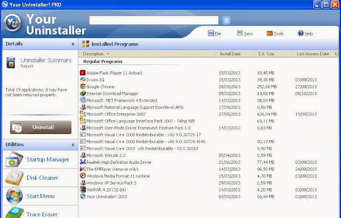
Task: Click the 29/09/2013 Windows XP Service Pack date
Action: (x=230, y=183)
